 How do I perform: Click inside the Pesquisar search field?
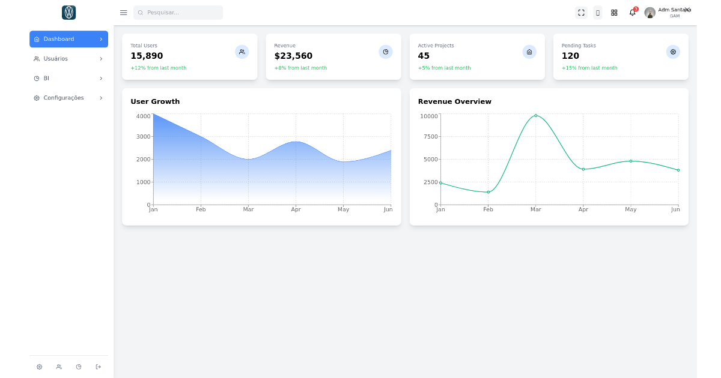(178, 12)
